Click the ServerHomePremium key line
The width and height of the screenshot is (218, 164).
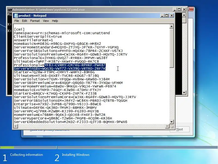pyautogui.click(x=65, y=86)
